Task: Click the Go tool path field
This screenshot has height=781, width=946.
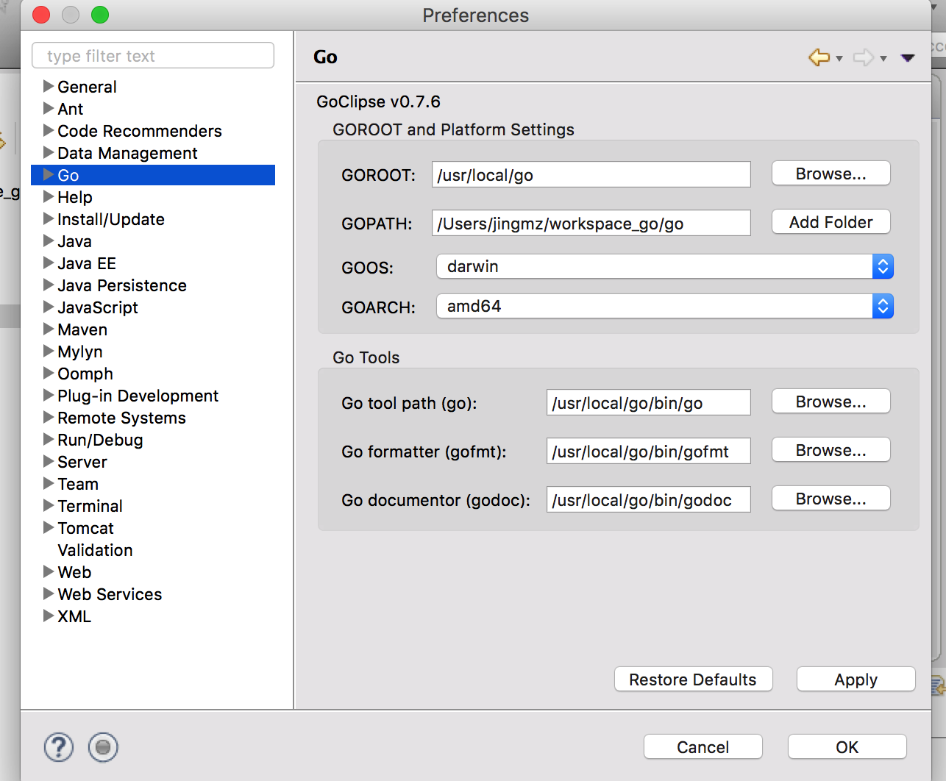Action: (x=649, y=402)
